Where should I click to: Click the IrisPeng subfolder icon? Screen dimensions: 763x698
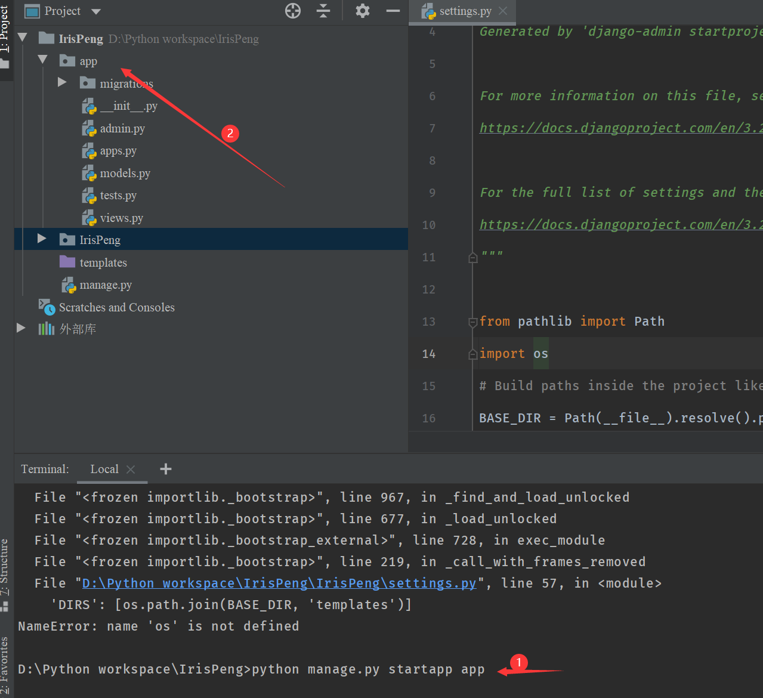coord(67,240)
